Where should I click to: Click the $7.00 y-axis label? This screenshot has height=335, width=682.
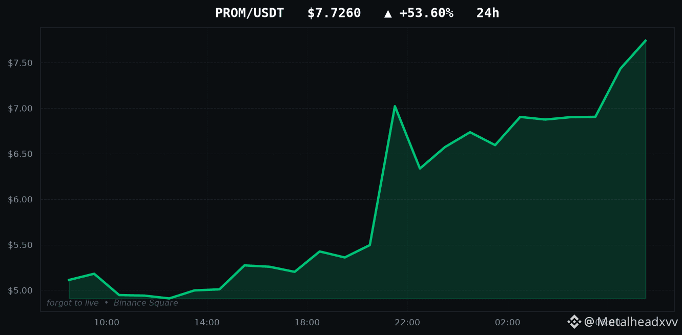[20, 109]
